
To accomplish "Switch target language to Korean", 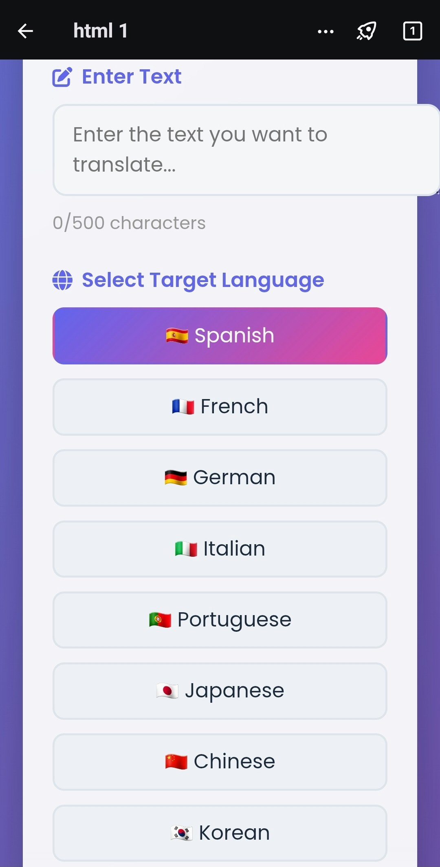I will click(220, 832).
